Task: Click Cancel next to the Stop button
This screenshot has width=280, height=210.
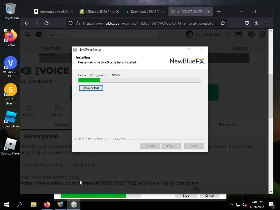Action: pyautogui.click(x=209, y=196)
